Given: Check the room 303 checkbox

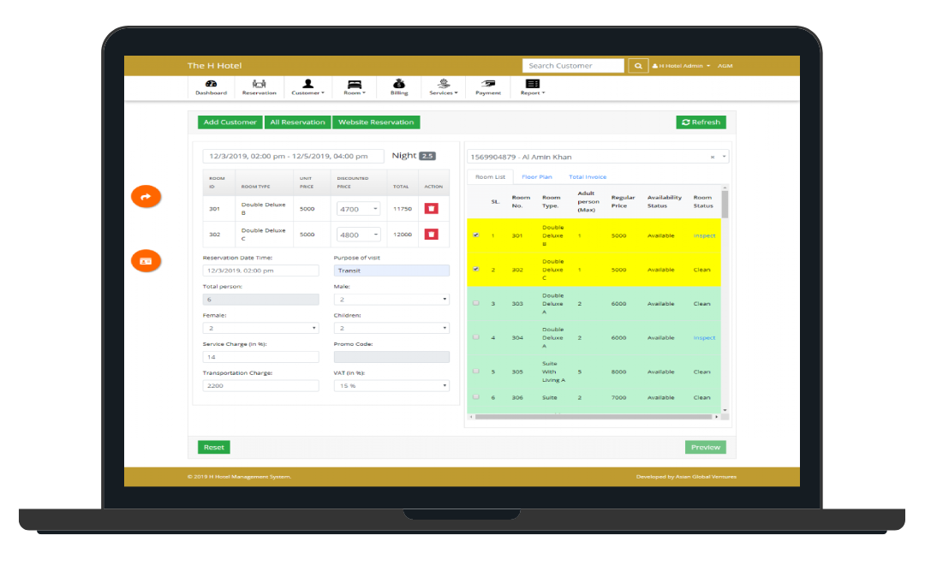Looking at the screenshot, I should 476,303.
